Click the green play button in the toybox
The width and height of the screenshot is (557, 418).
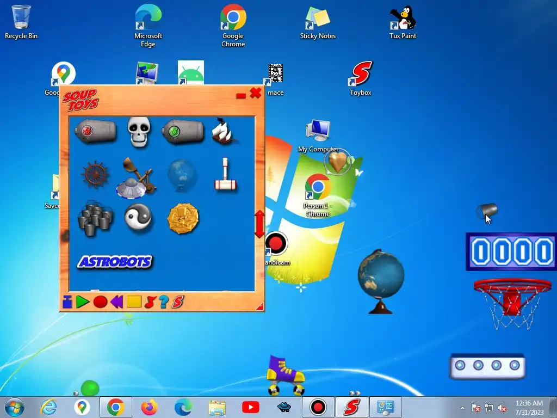(83, 302)
